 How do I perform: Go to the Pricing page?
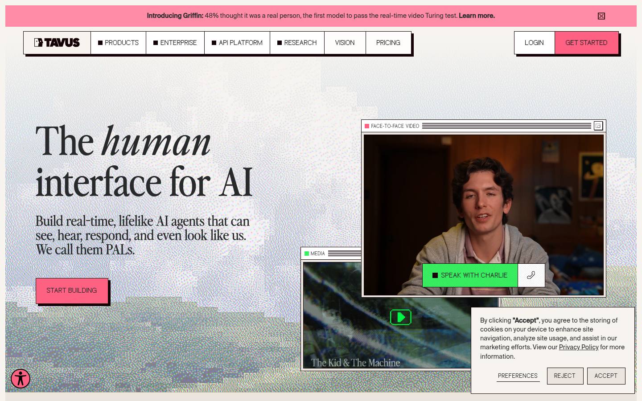388,43
